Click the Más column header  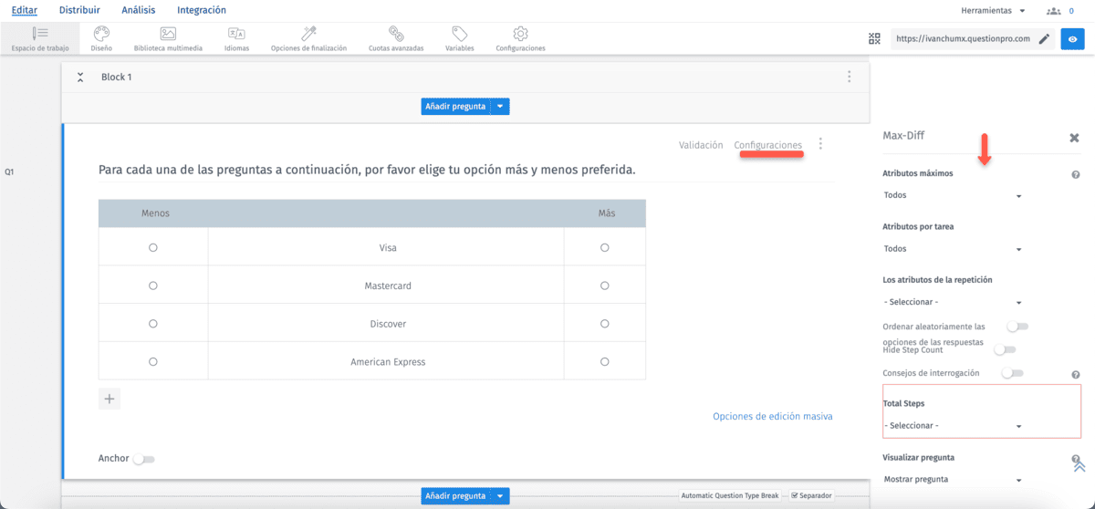pyautogui.click(x=607, y=213)
